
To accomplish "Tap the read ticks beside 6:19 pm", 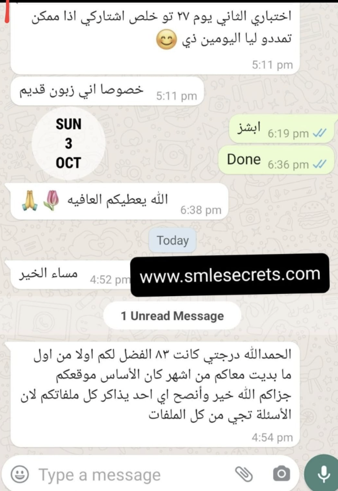I will tap(319, 133).
